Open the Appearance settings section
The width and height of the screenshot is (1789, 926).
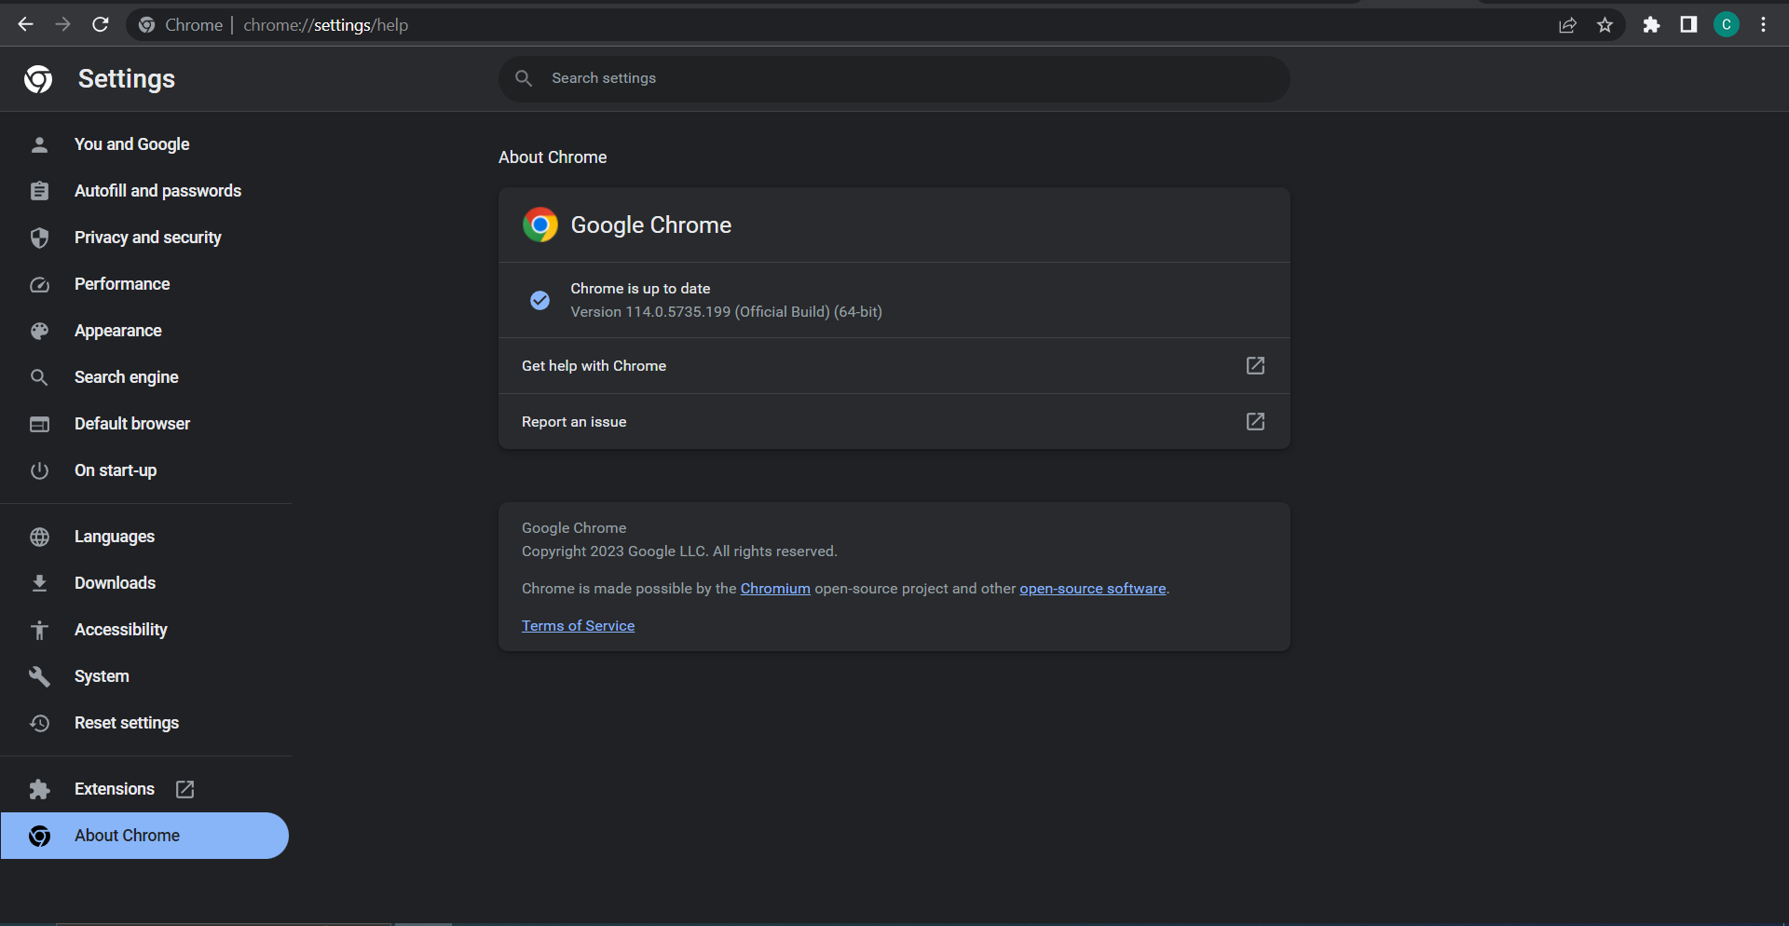pos(117,331)
